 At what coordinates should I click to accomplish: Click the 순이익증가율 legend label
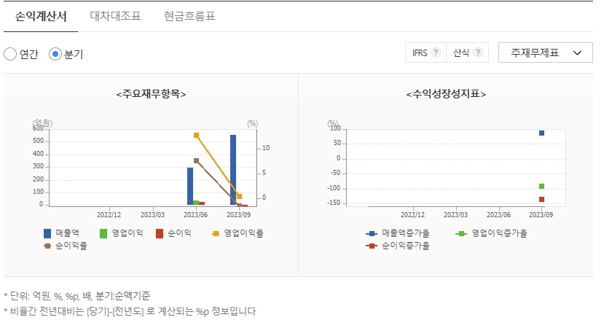tap(406, 246)
